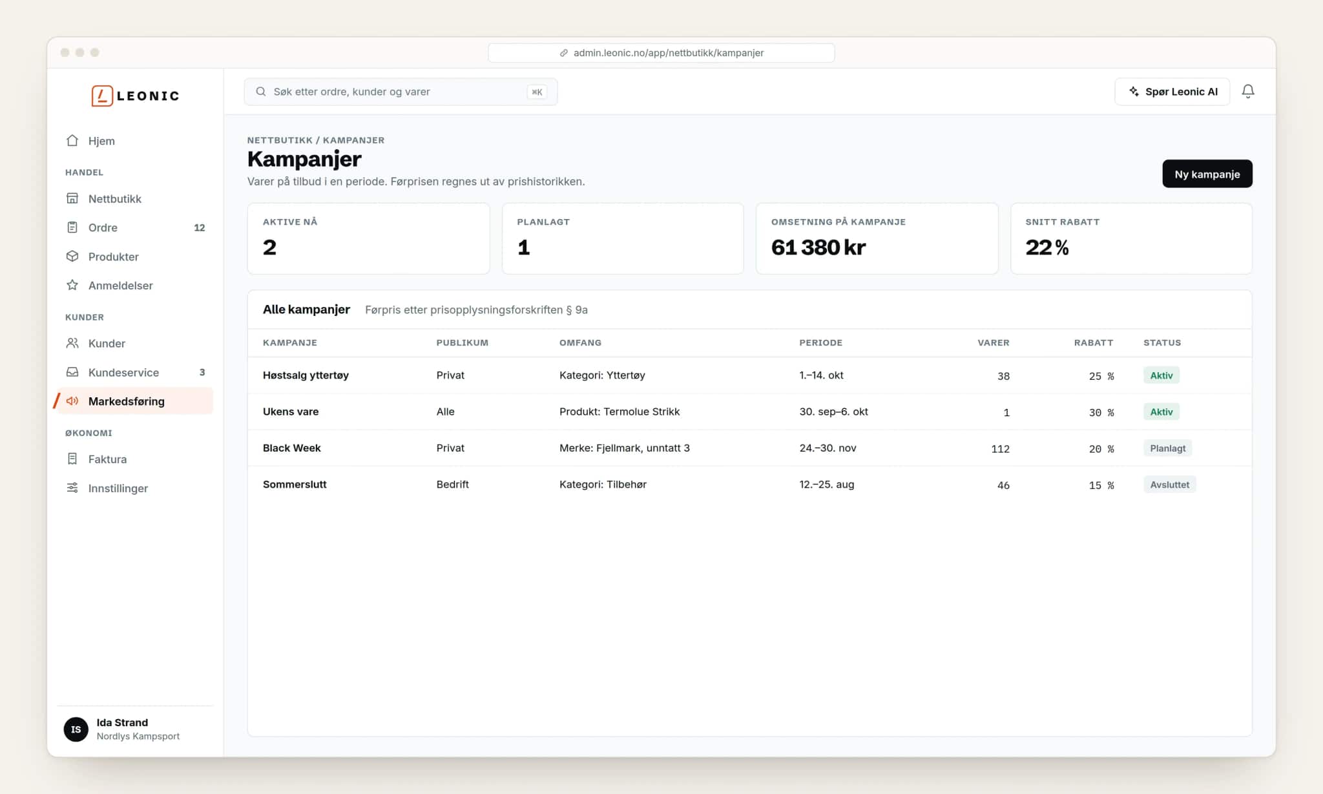Click the Innstillinger sliders icon
The width and height of the screenshot is (1323, 794).
[x=72, y=488]
